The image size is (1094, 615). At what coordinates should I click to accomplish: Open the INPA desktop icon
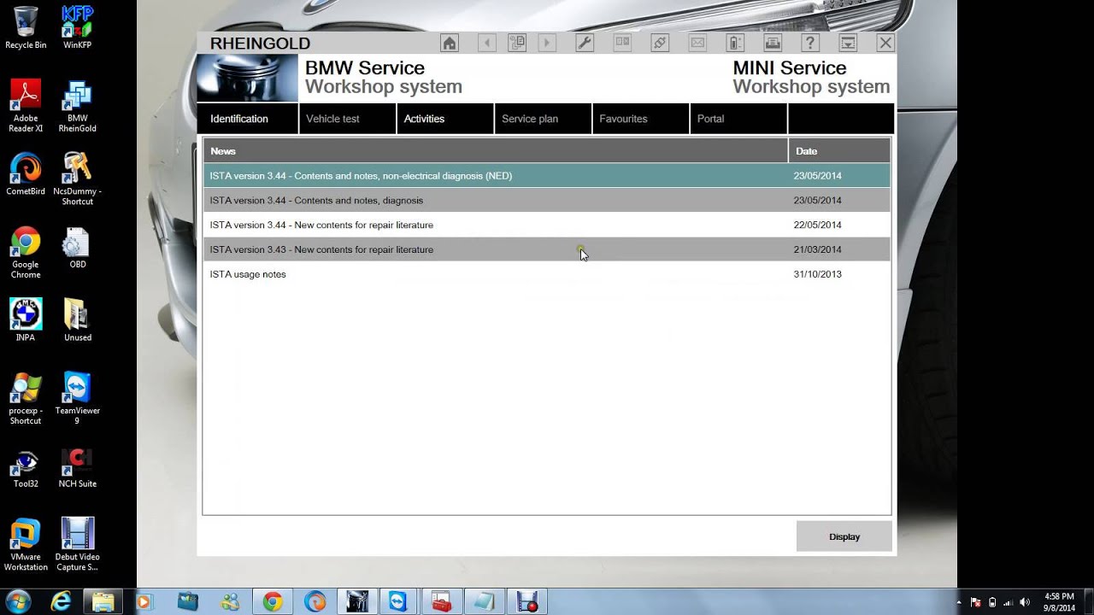tap(26, 320)
